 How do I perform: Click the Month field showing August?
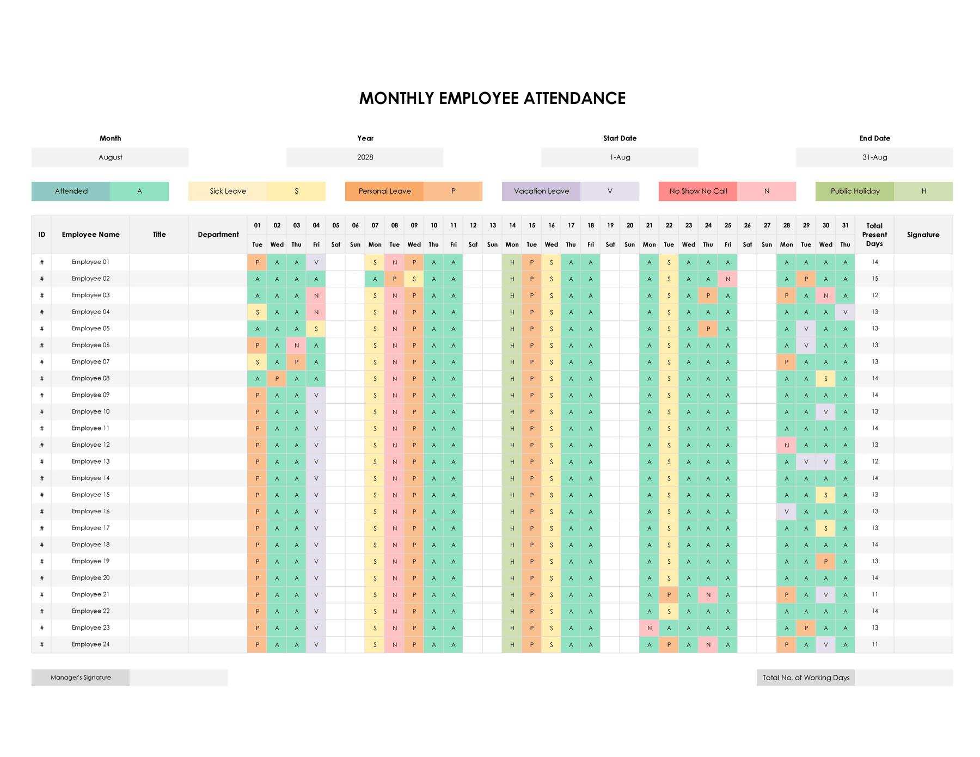(110, 157)
